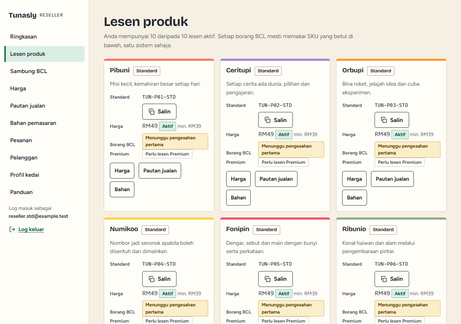
Task: Open Bahan for the Pibuni product
Action: (122, 189)
